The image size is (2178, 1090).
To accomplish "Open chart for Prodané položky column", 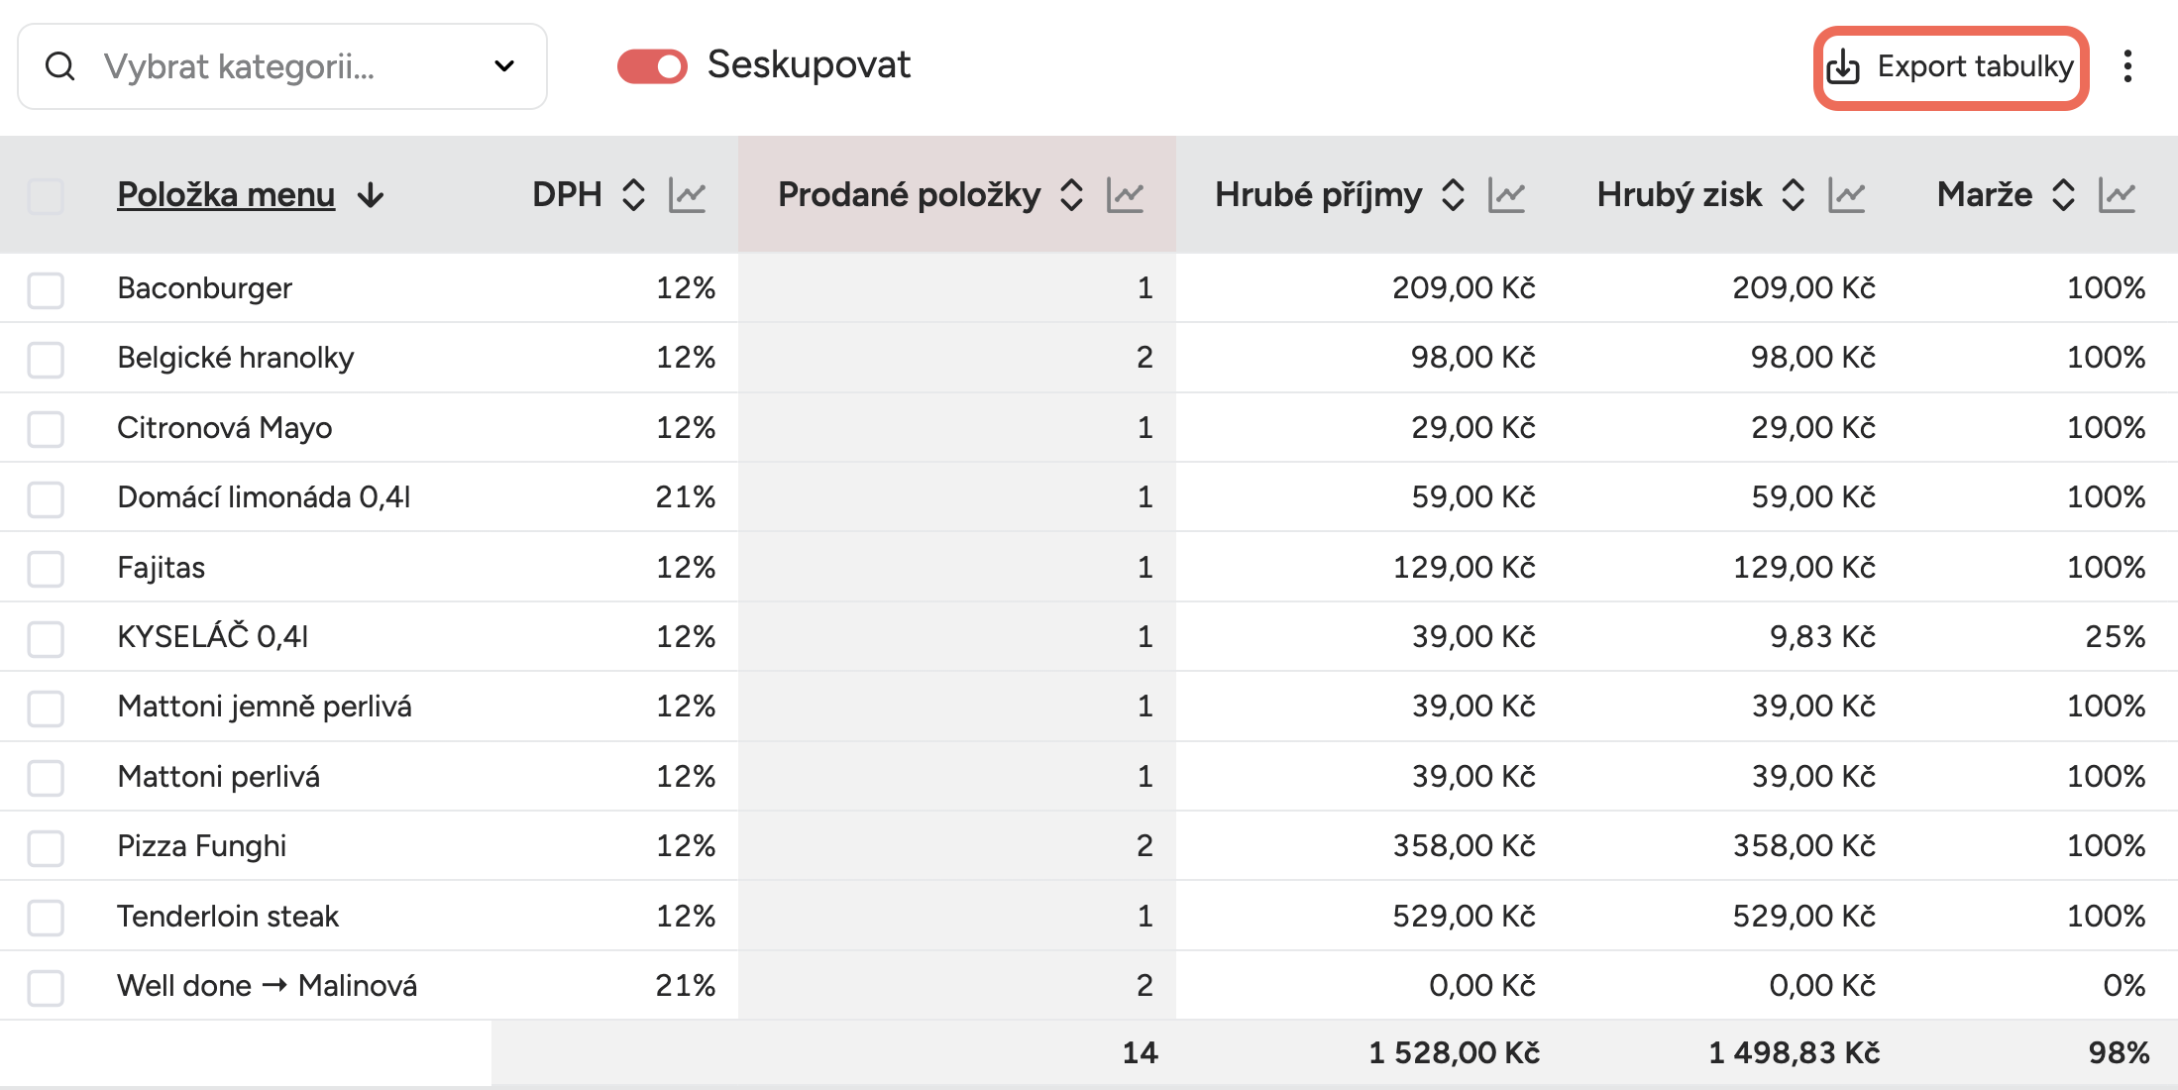I will point(1125,194).
